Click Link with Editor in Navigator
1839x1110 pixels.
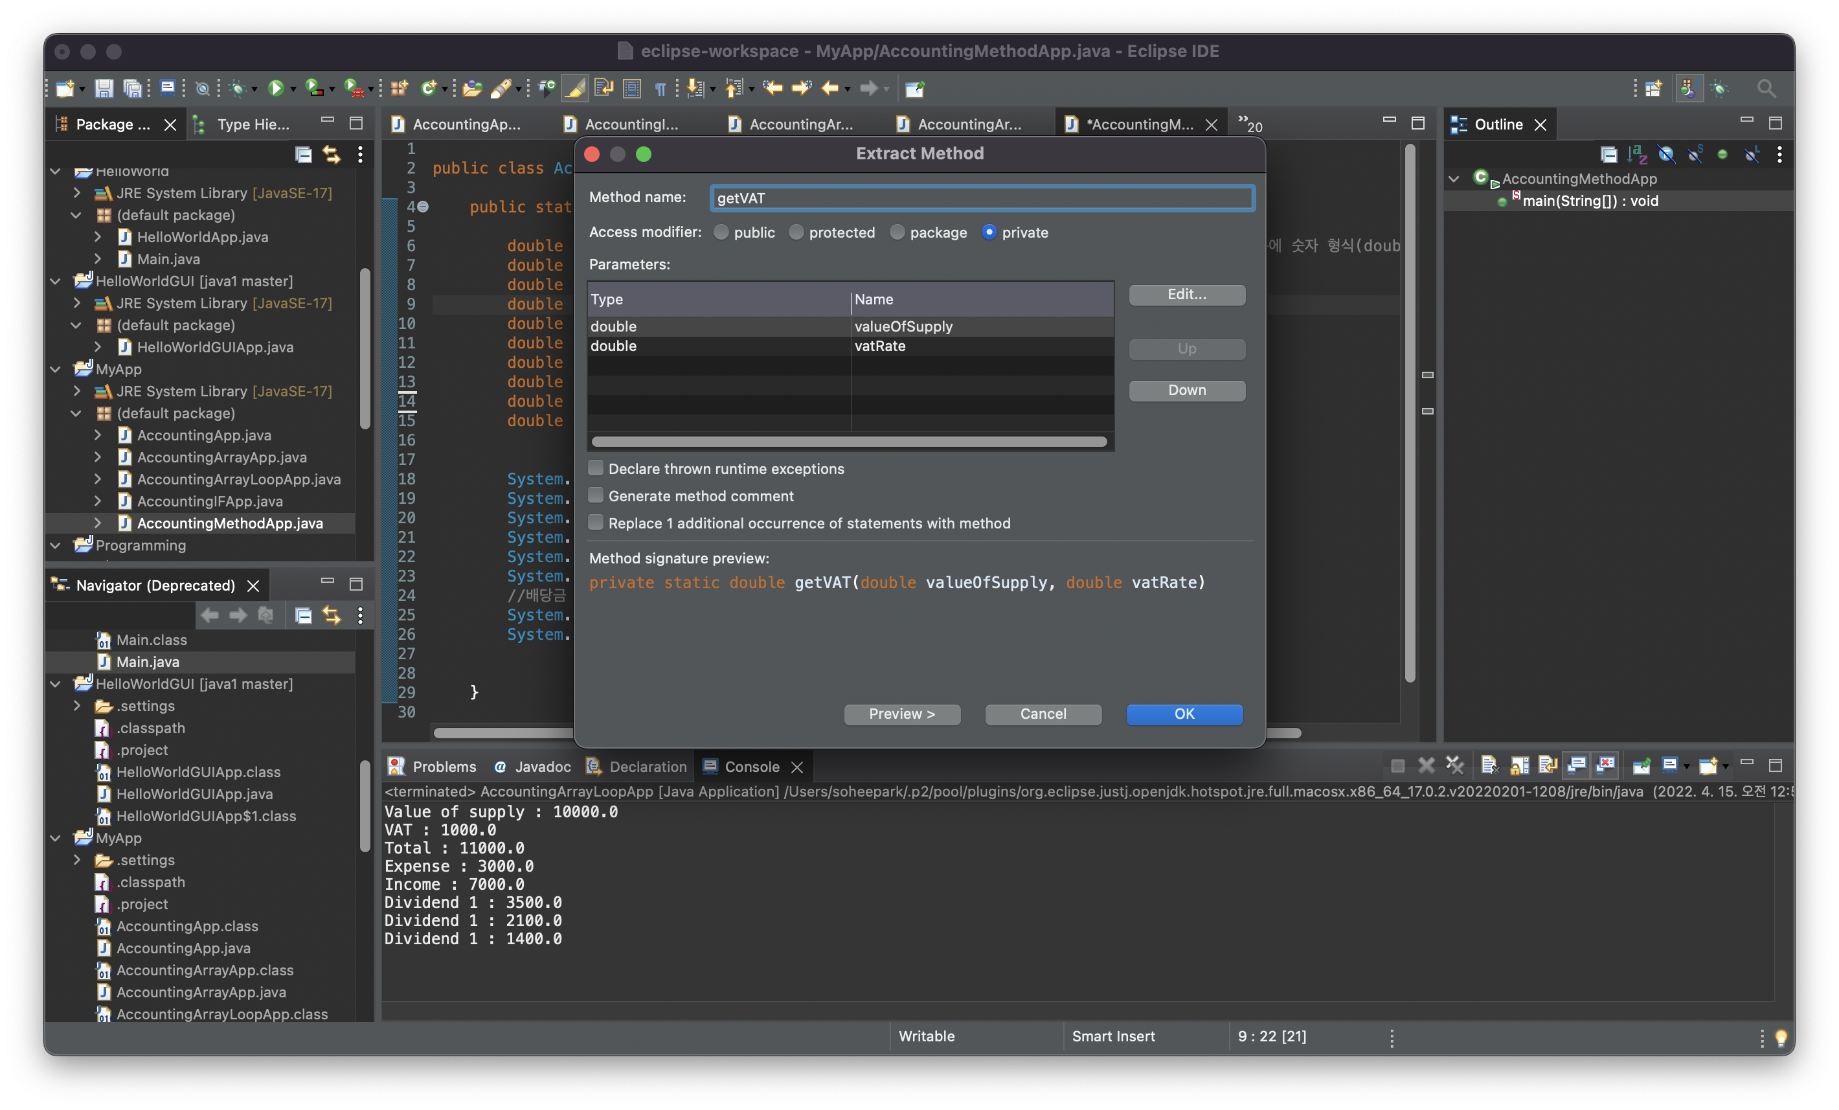[x=332, y=615]
